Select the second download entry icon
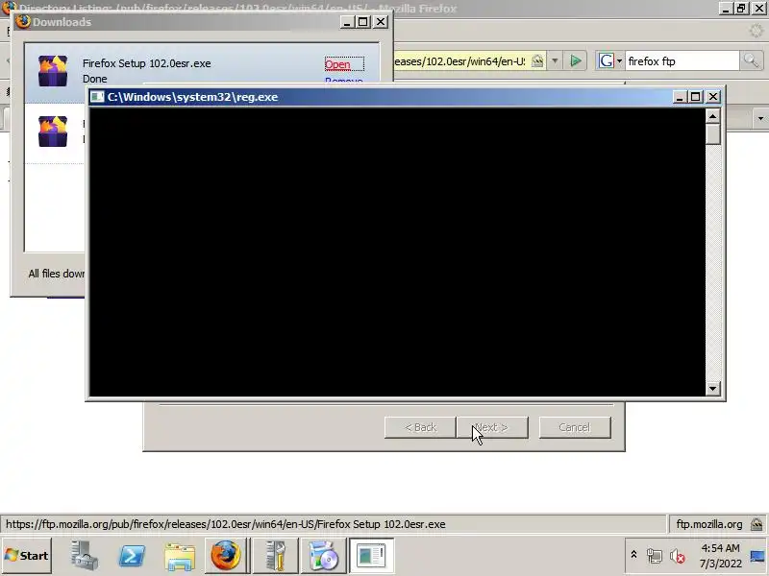Viewport: 769px width, 576px height. [x=53, y=132]
